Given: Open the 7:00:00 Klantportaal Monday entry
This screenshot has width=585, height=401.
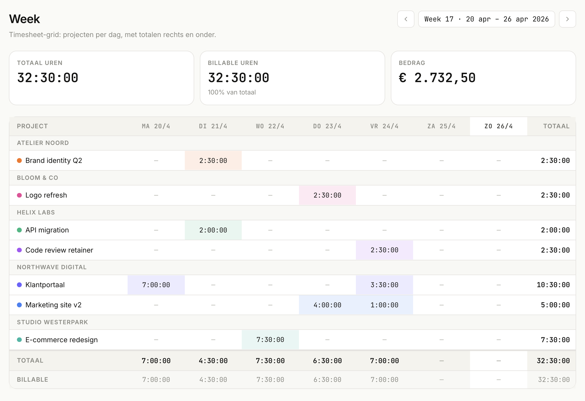Looking at the screenshot, I should coord(156,285).
